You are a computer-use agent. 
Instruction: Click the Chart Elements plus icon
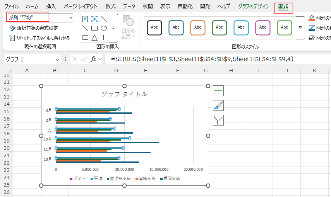[x=218, y=91]
